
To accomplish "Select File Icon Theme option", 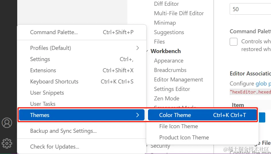I will [178, 126].
